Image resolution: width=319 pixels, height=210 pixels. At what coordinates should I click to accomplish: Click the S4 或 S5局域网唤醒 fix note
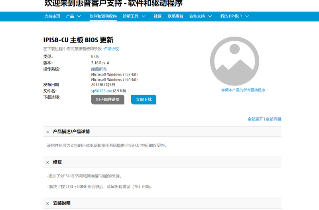(85, 176)
